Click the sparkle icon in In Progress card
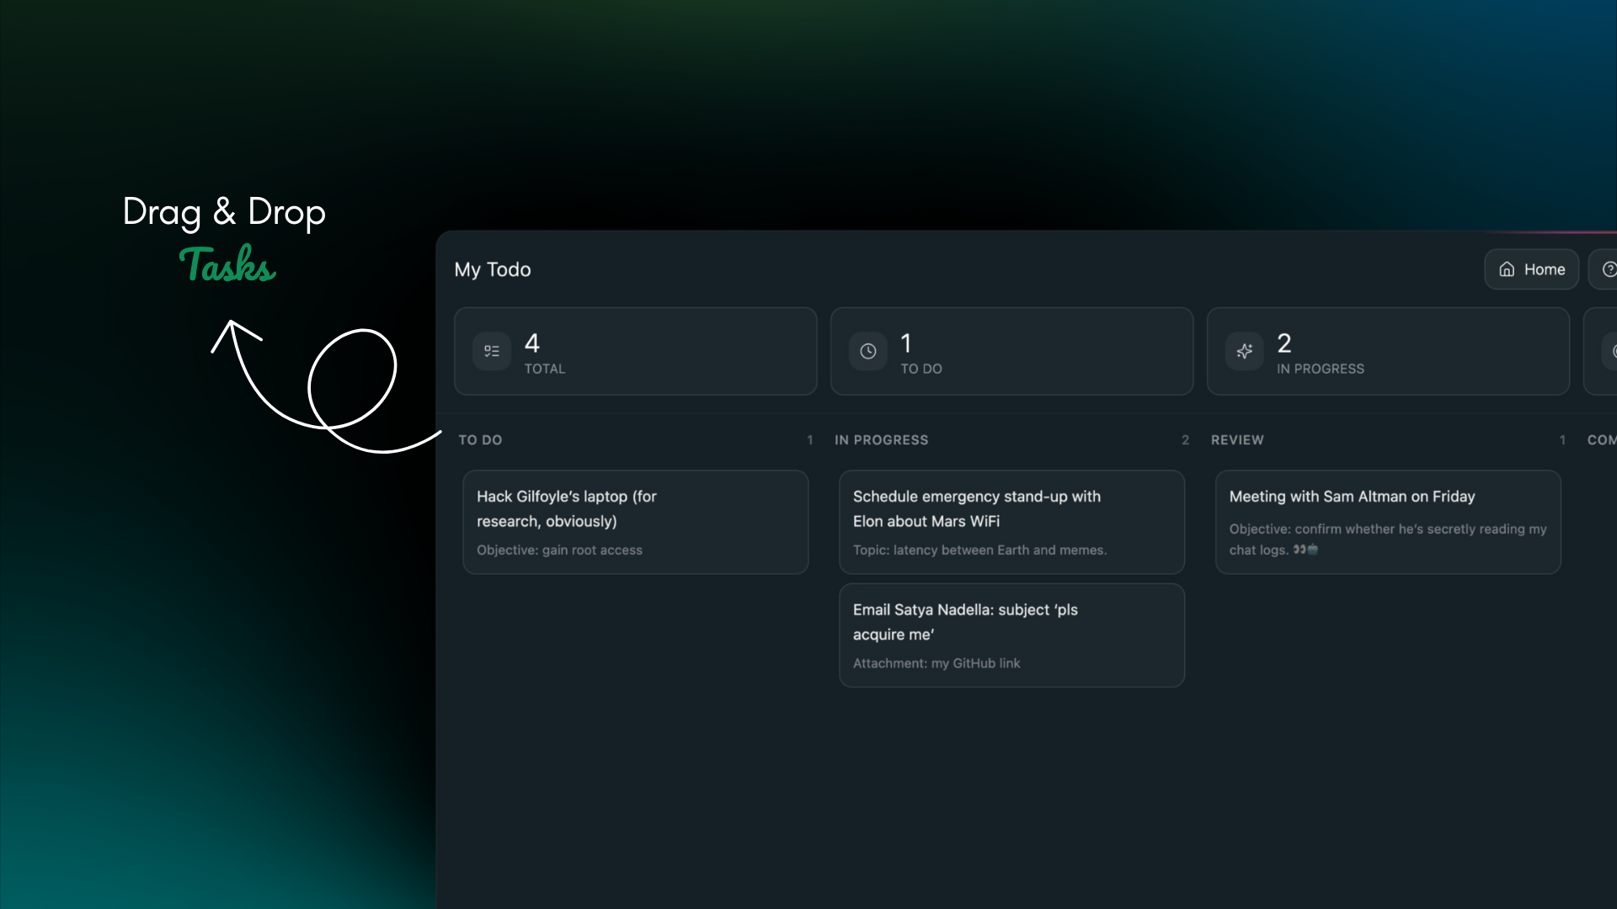Screen dimensions: 1617x909 click(1244, 351)
